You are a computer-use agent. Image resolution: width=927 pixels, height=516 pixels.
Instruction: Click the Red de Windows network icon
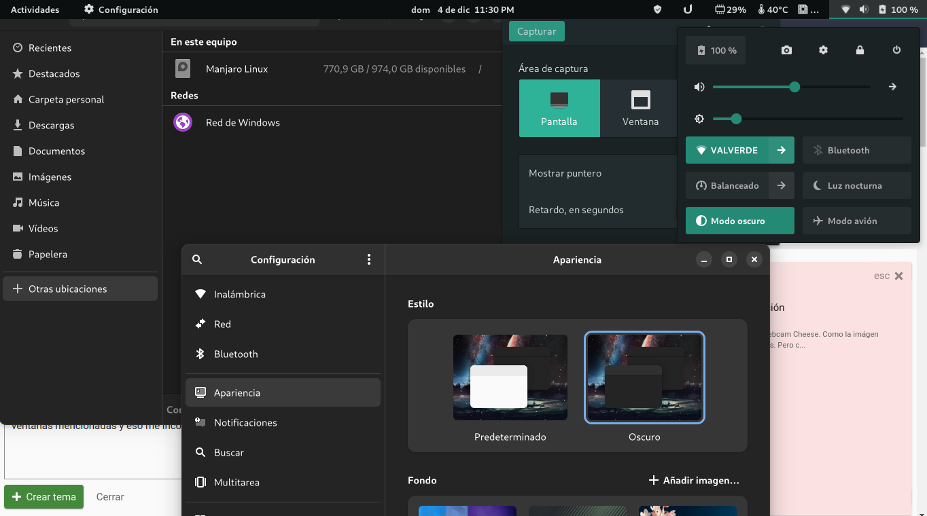point(183,122)
